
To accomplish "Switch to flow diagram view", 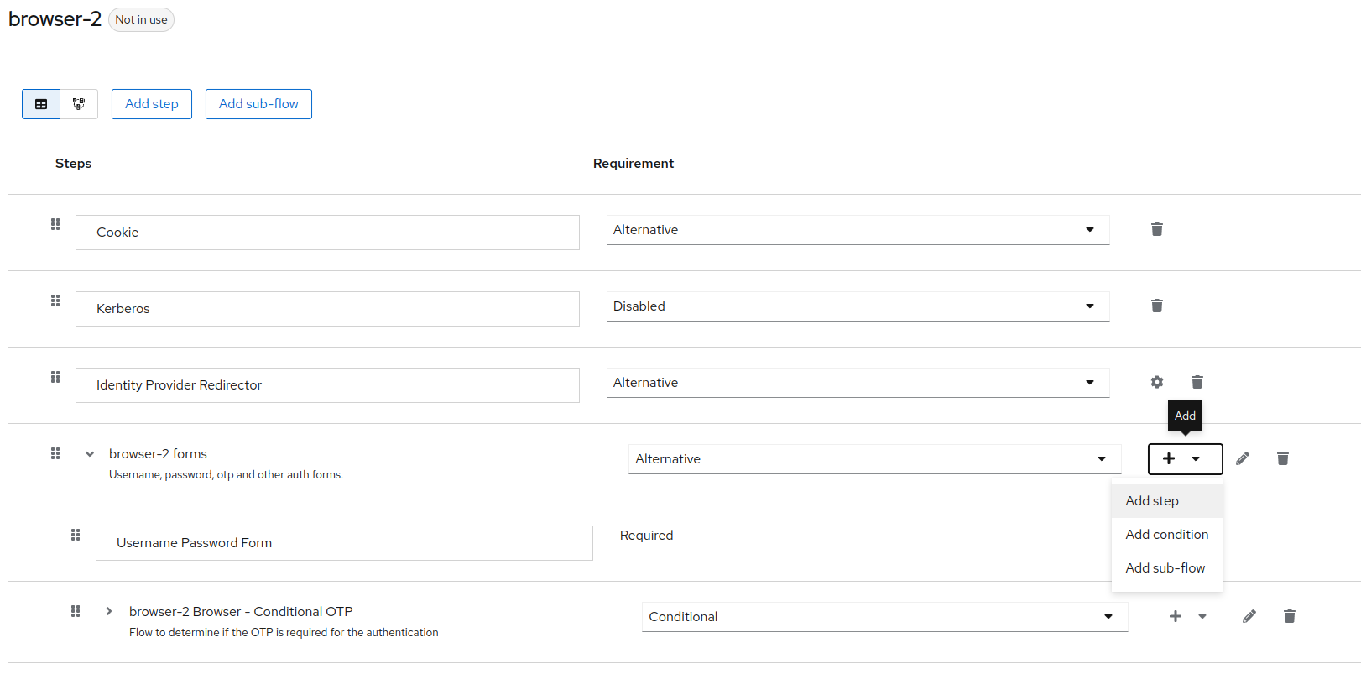I will click(x=79, y=104).
